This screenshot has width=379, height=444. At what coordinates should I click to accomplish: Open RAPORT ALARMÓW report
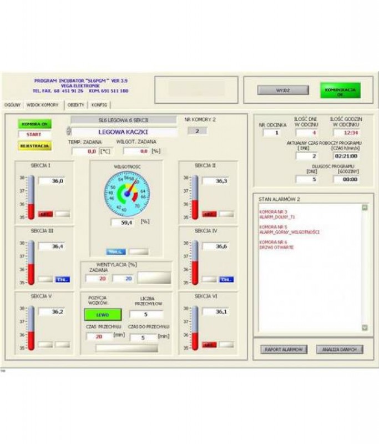tap(284, 350)
